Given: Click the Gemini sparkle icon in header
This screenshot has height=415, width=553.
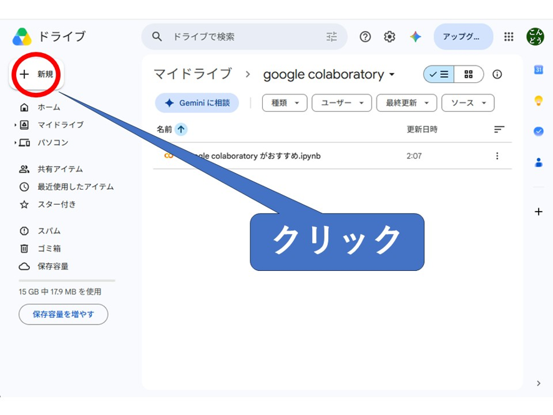Looking at the screenshot, I should [416, 36].
